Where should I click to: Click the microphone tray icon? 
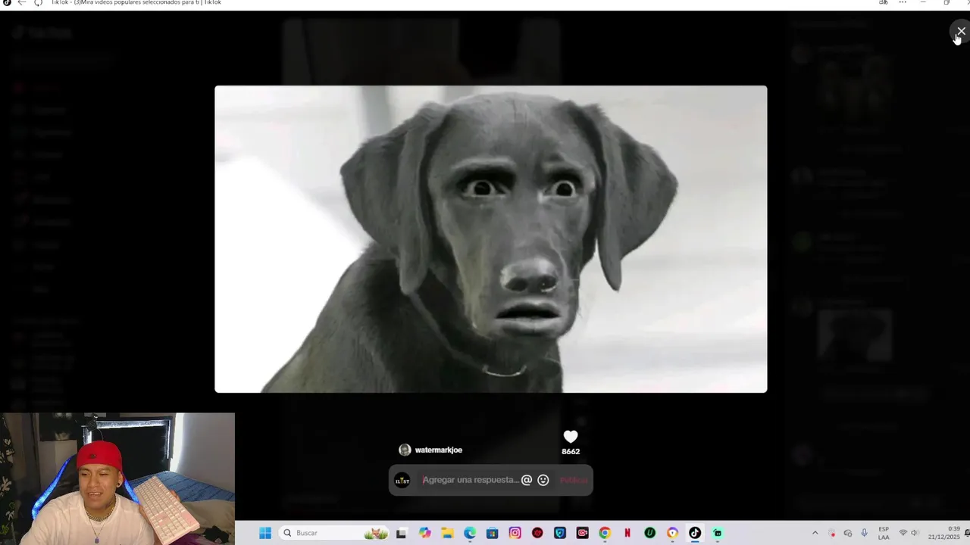click(x=864, y=533)
